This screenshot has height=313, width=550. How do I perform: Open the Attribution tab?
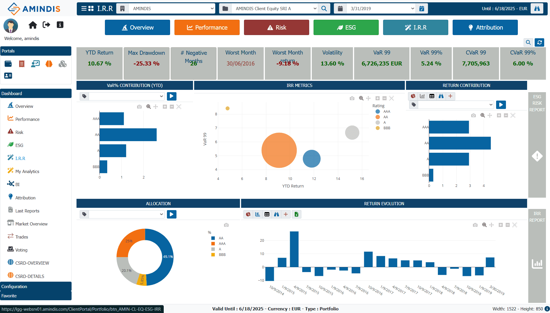(485, 28)
